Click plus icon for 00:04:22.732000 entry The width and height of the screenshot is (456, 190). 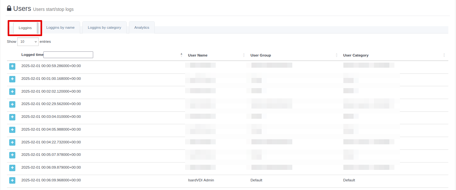pos(12,142)
